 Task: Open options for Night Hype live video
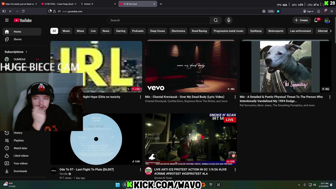point(140,97)
